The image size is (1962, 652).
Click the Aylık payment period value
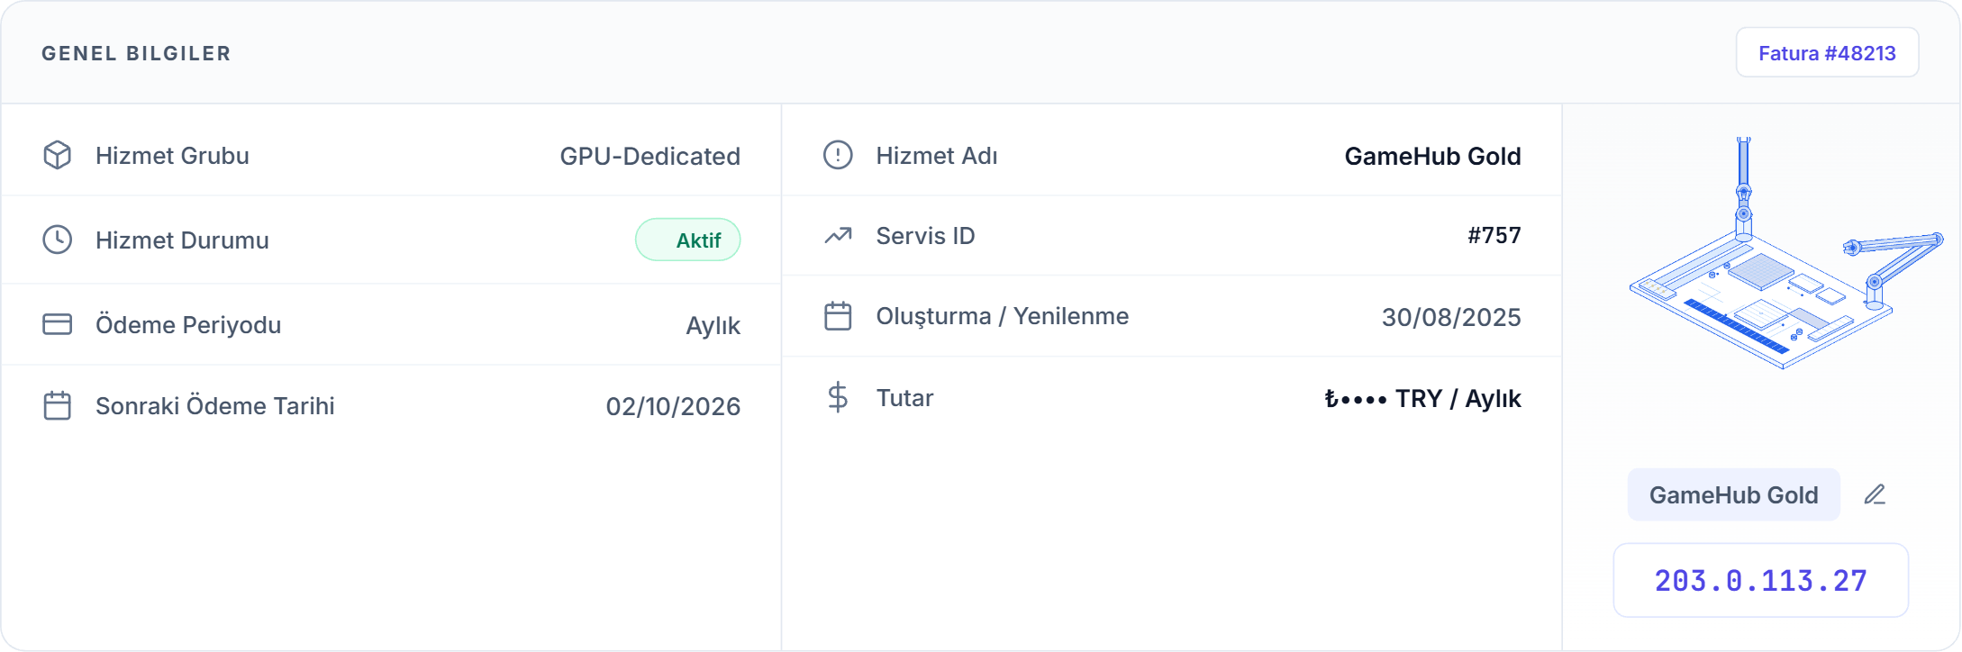(x=713, y=326)
